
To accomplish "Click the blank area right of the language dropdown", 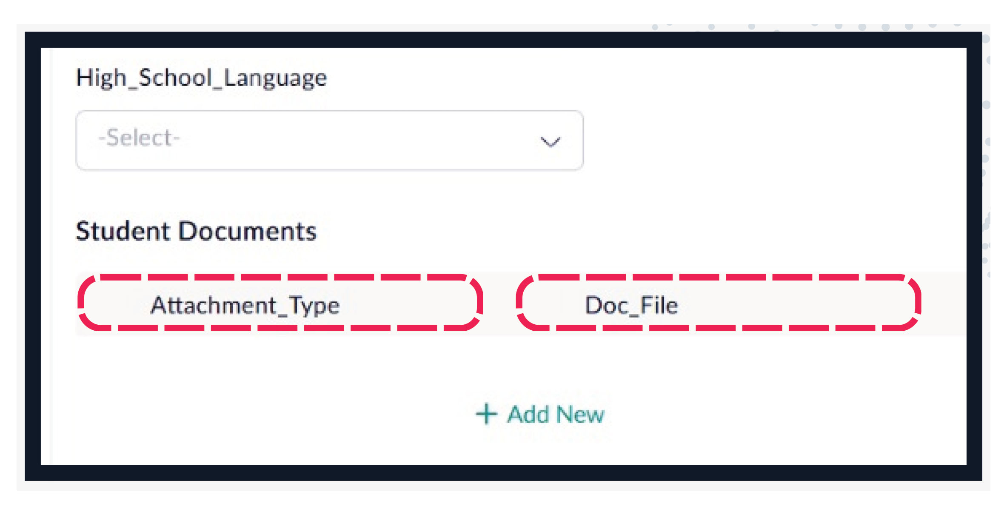I will [766, 140].
